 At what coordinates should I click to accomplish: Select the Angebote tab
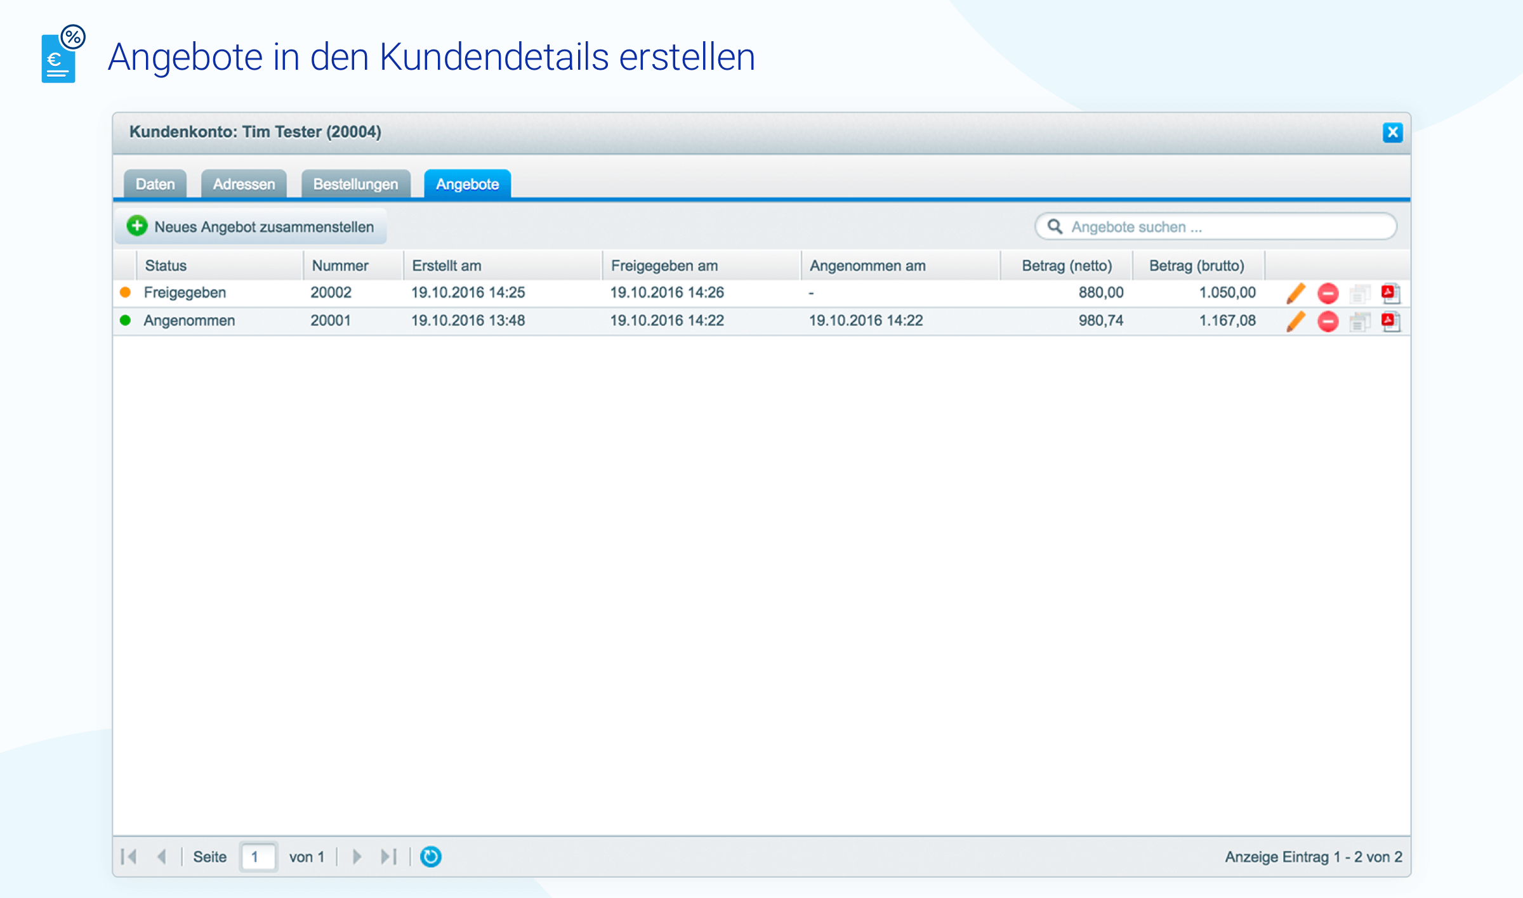click(x=467, y=184)
